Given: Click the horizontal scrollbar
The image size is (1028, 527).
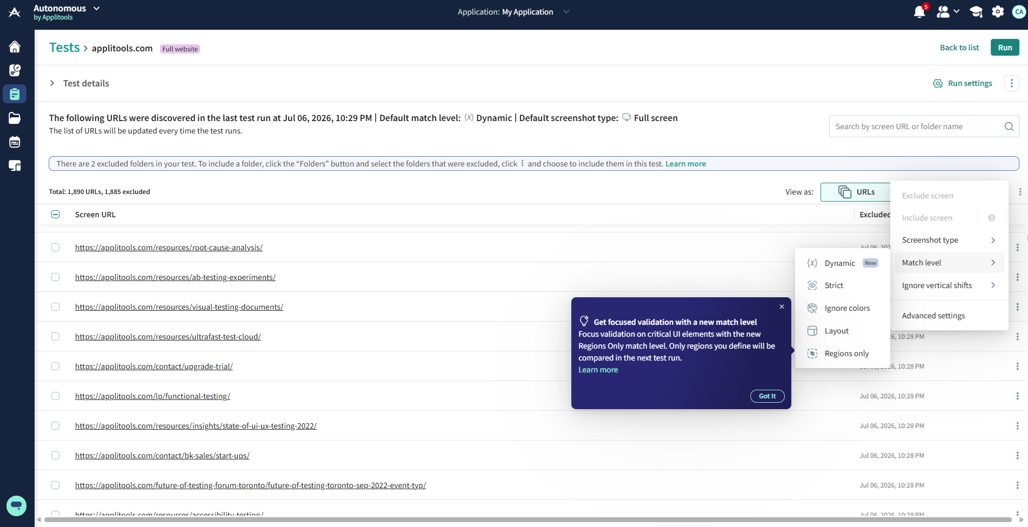Looking at the screenshot, I should point(528,520).
